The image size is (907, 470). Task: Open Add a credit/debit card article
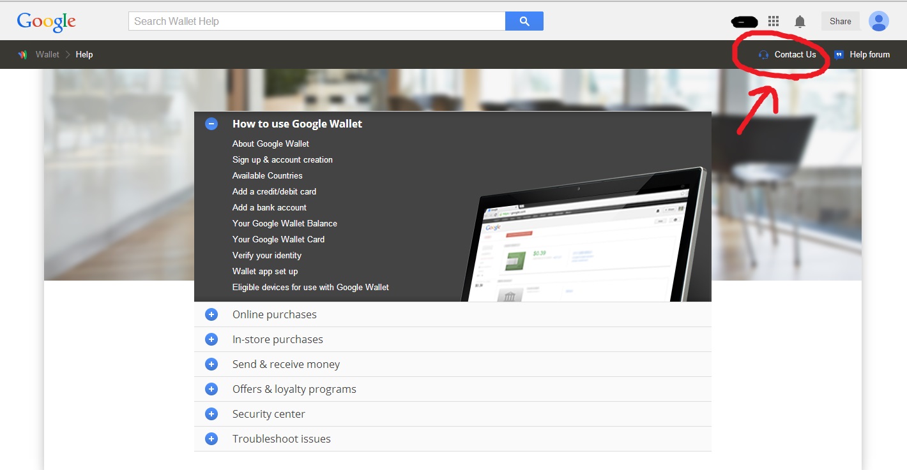coord(274,191)
